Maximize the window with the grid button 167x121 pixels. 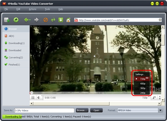pyautogui.click(x=157, y=4)
